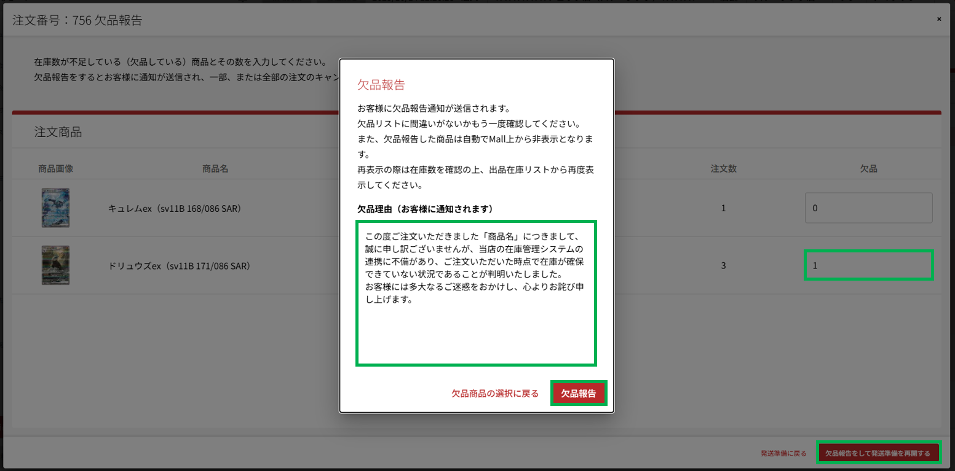The image size is (955, 471).
Task: Click the 欠品理由（お客様に通知されます） label
Action: (426, 209)
